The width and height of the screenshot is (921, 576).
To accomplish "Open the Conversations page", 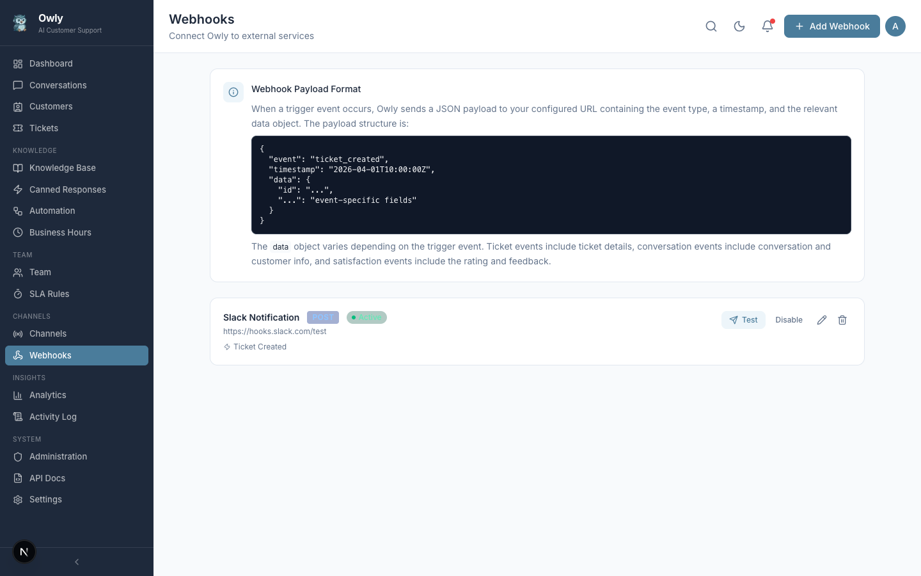I will coord(58,85).
